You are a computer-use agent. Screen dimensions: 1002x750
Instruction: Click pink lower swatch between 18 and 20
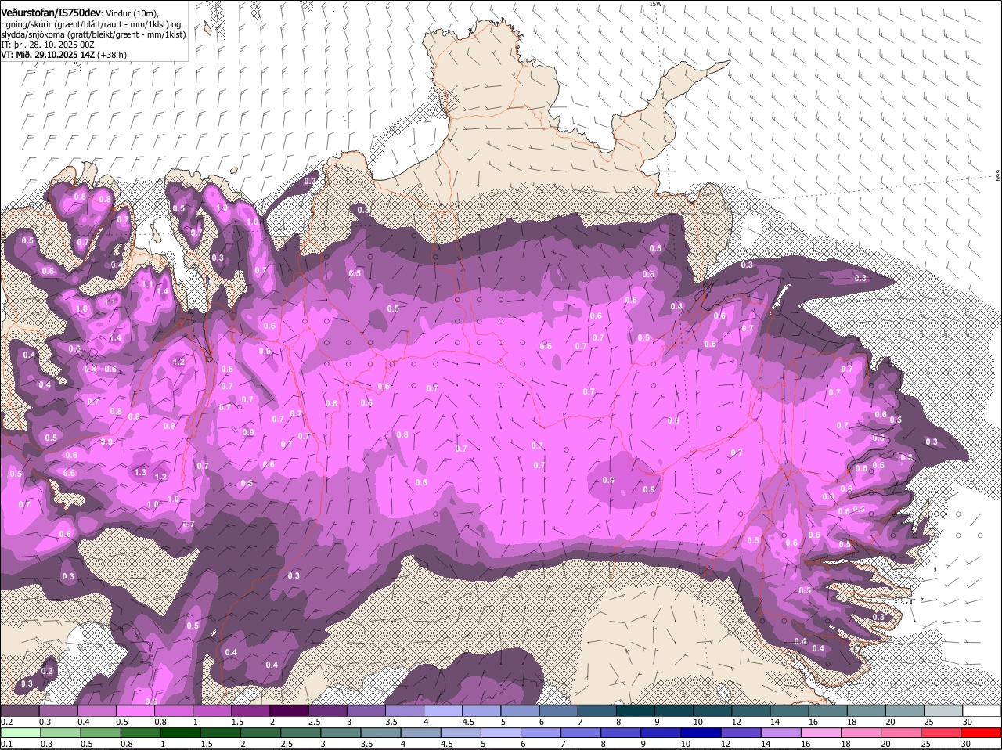[861, 733]
